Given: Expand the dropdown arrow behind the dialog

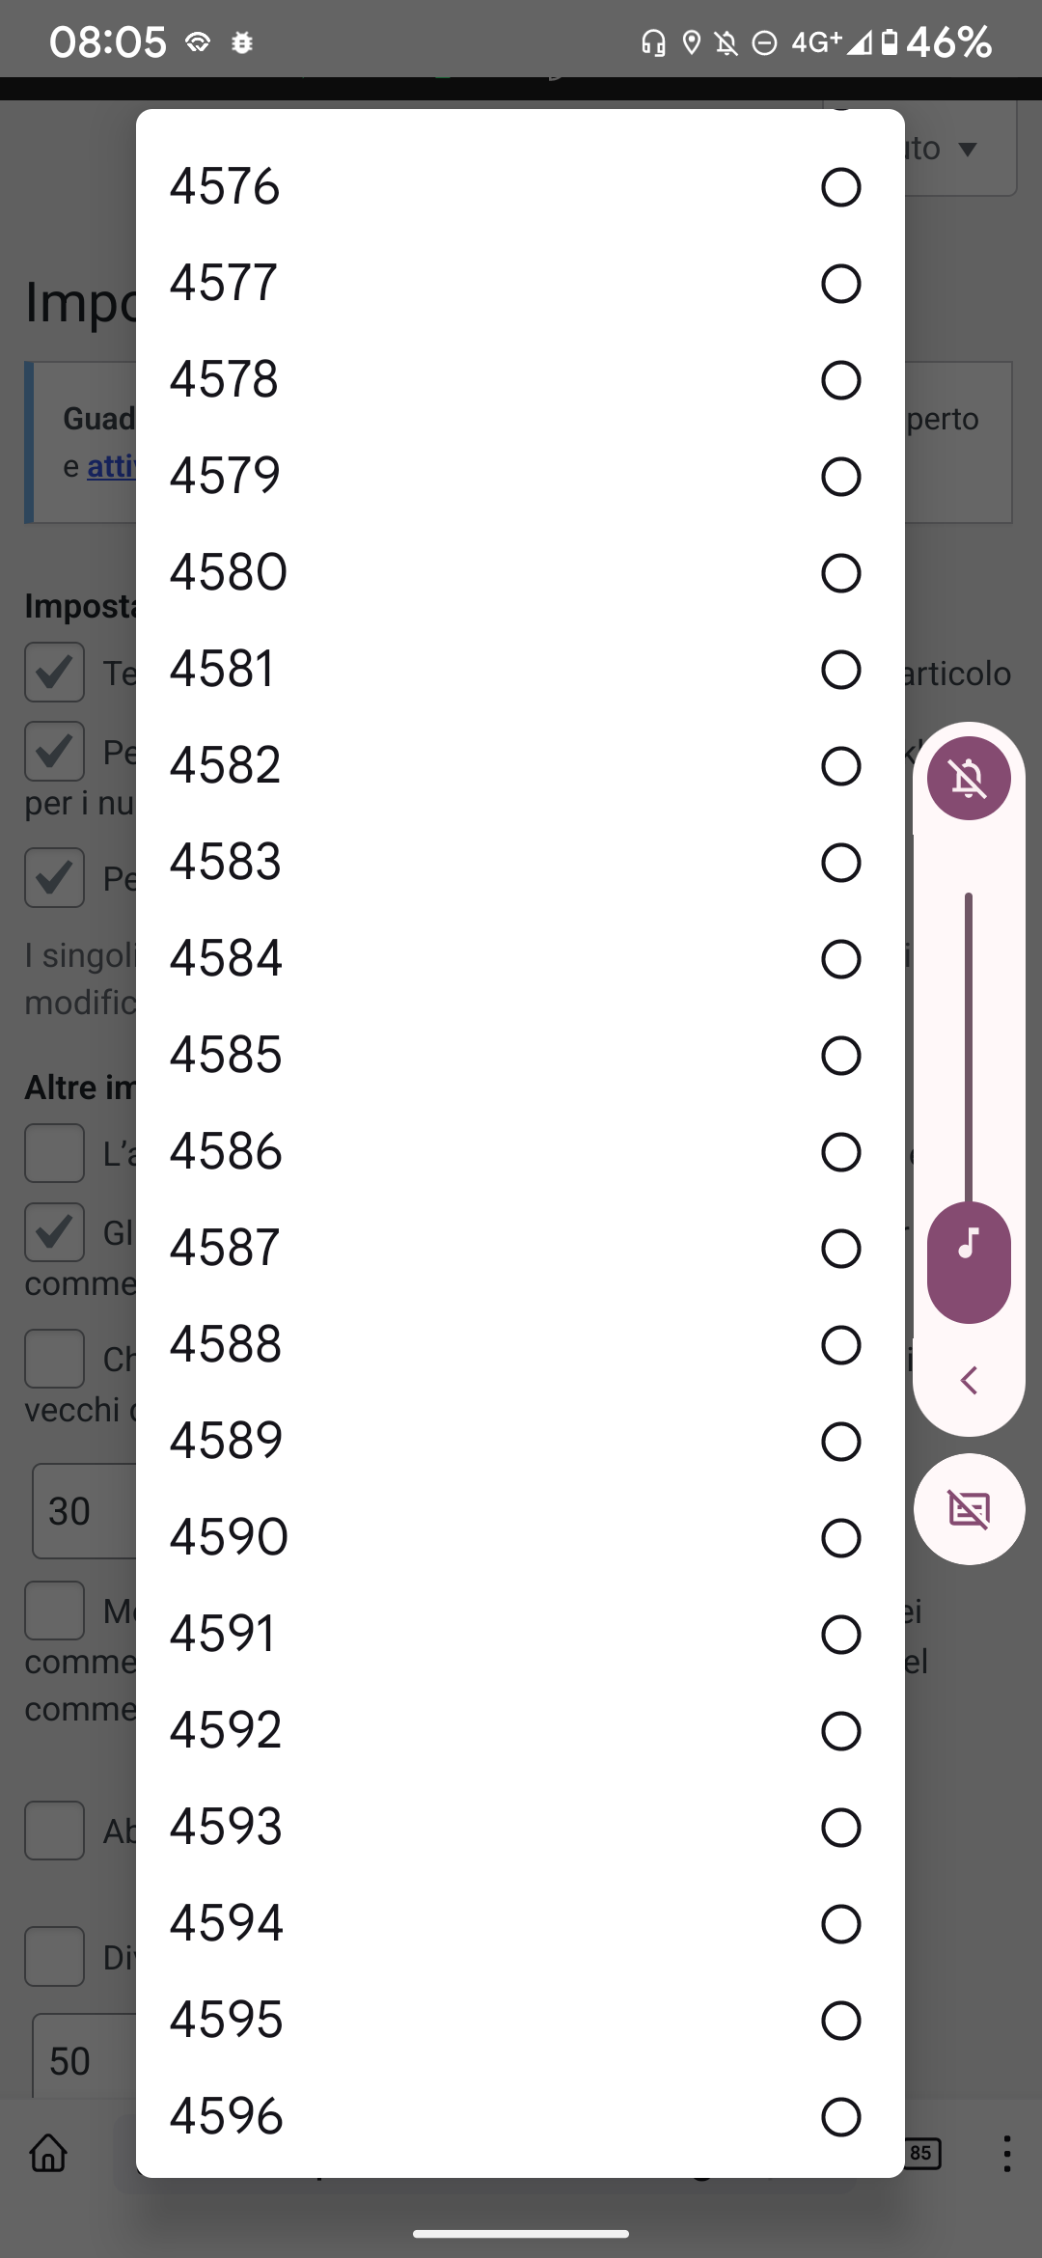Looking at the screenshot, I should [x=968, y=149].
